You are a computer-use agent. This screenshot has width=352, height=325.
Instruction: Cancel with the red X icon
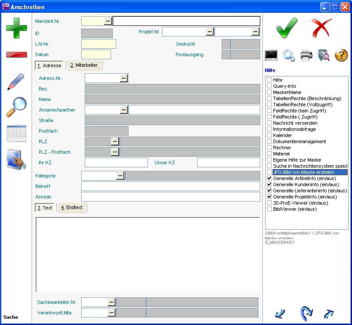(322, 28)
